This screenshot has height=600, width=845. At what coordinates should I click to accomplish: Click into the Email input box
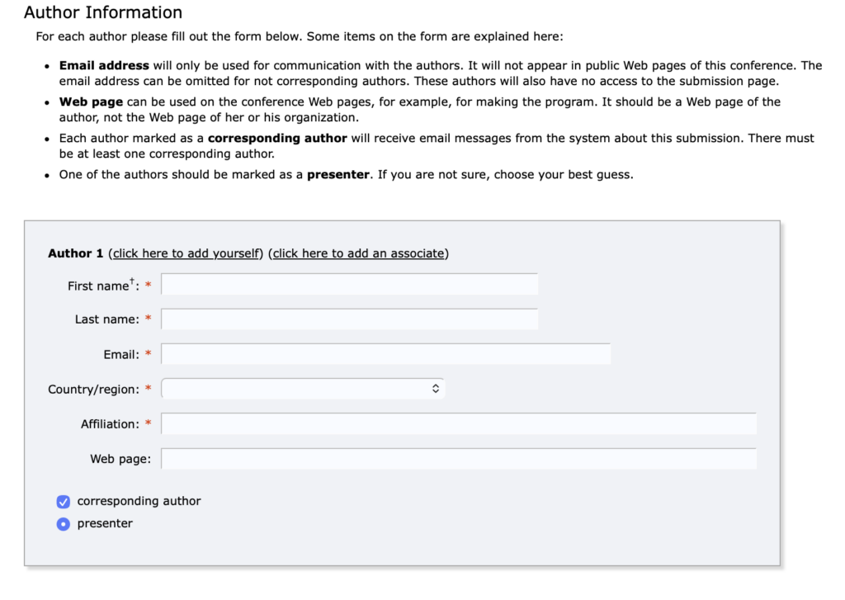point(385,354)
